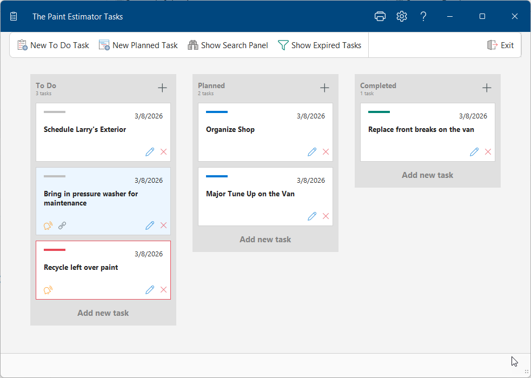Image resolution: width=531 pixels, height=378 pixels.
Task: Edit Organize Shop using the pencil icon
Action: pos(312,152)
